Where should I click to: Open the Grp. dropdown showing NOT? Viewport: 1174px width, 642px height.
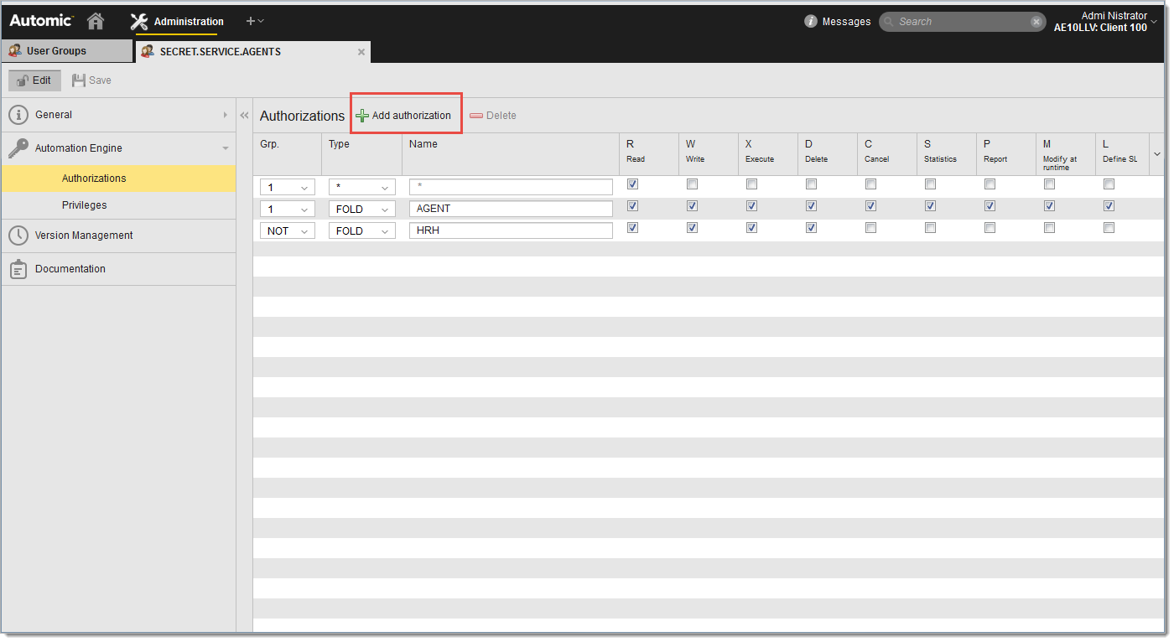coord(288,231)
